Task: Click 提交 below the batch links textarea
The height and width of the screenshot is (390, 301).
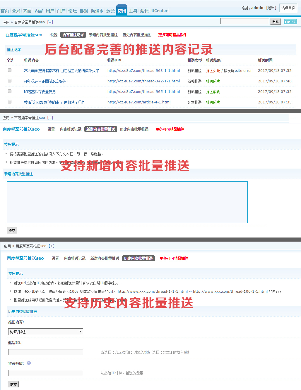Action: click(x=12, y=230)
